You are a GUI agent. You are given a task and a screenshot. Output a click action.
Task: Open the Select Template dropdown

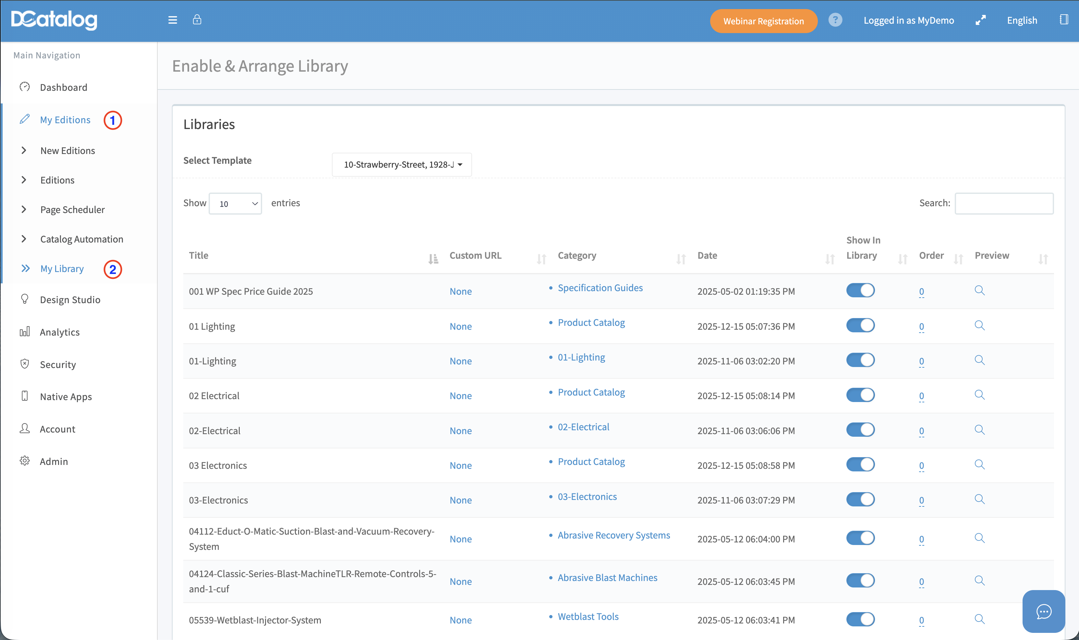(x=402, y=165)
